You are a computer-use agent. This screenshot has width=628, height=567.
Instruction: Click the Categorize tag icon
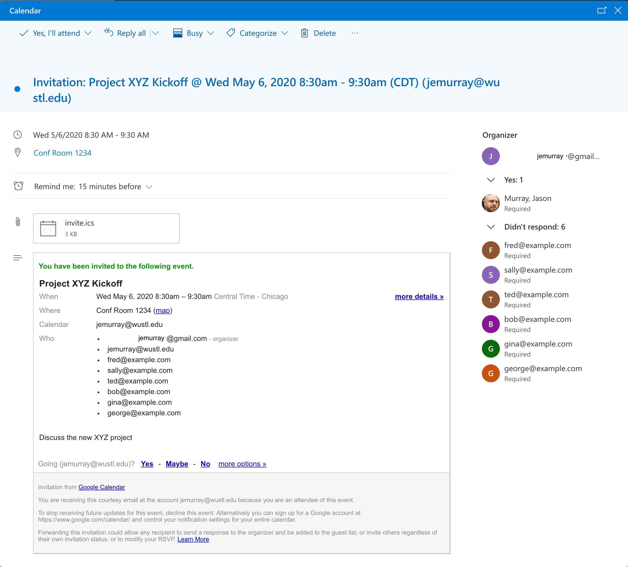click(230, 33)
